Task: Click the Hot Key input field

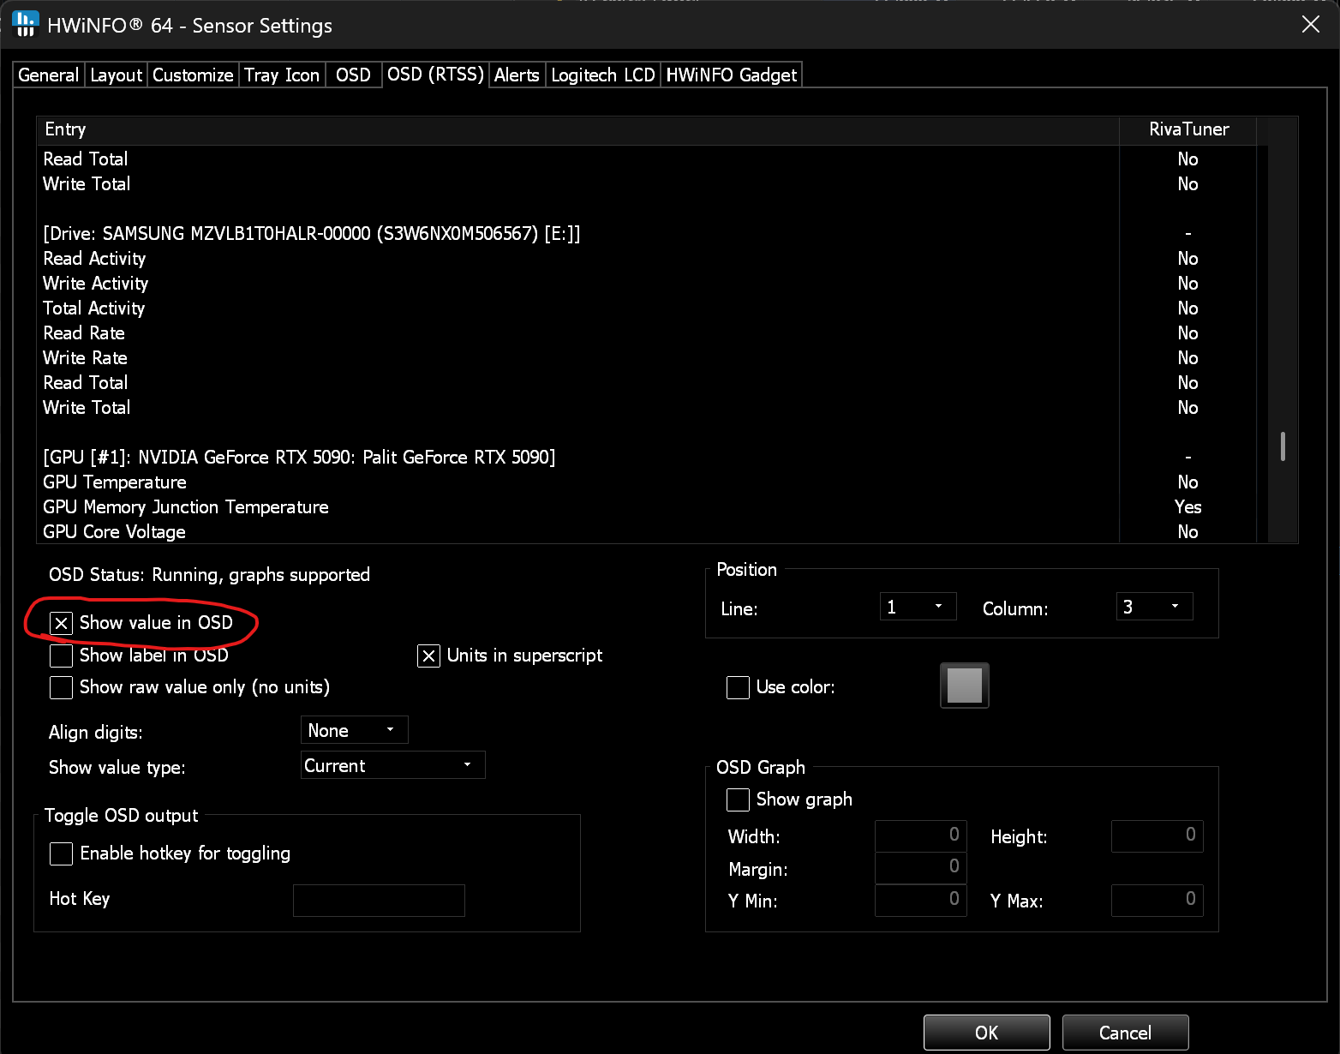Action: (x=379, y=901)
